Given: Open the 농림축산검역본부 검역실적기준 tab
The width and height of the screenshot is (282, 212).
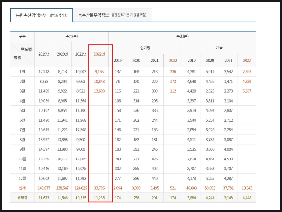Looking at the screenshot, I should 41,15.
